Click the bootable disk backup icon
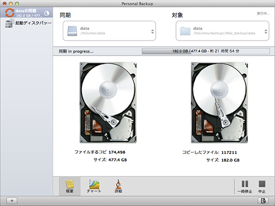This screenshot has height=206, width=275. coord(9,24)
